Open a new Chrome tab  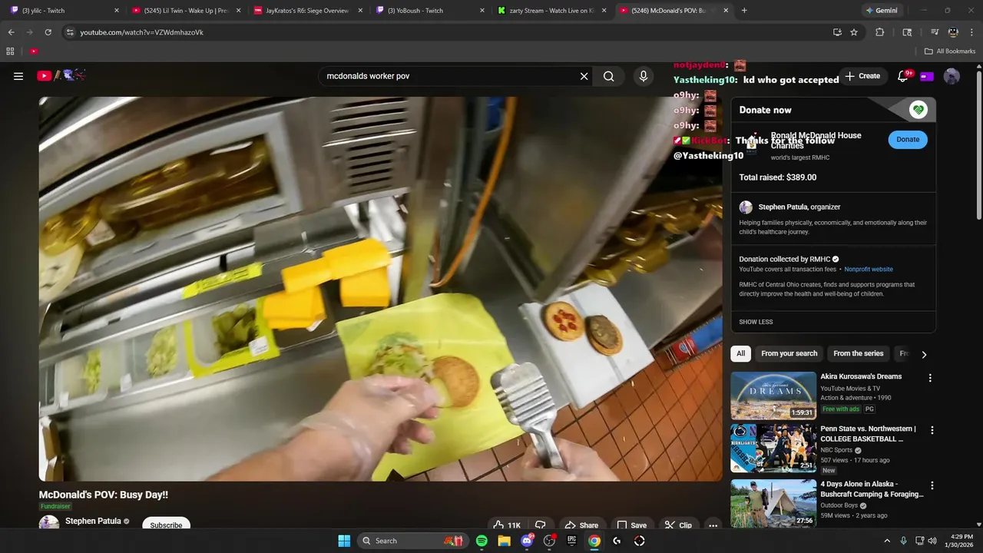(744, 11)
